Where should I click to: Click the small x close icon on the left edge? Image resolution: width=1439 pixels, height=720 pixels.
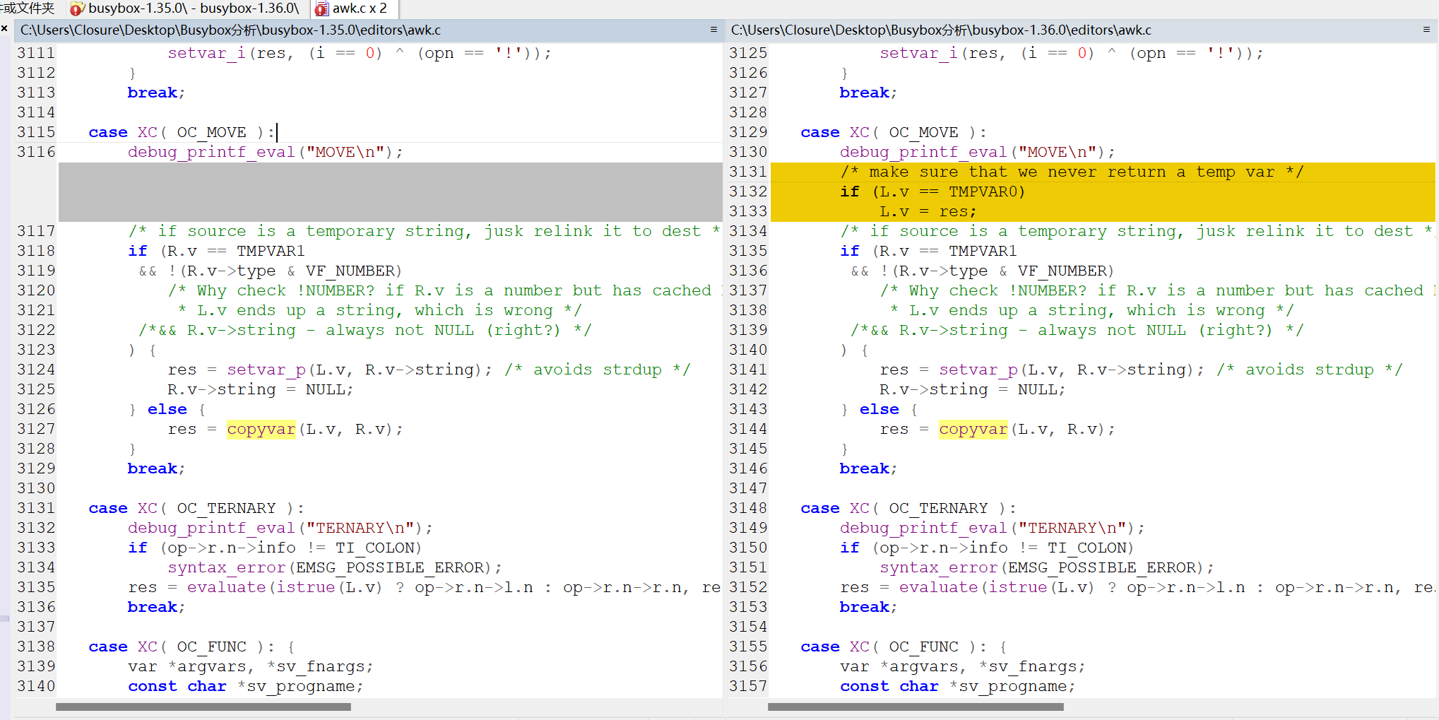tap(4, 28)
